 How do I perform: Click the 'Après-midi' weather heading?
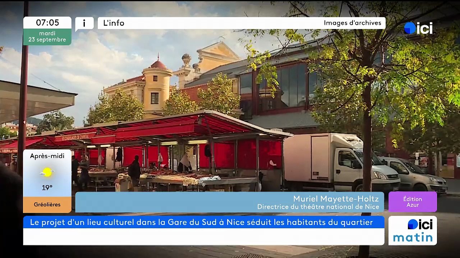tap(47, 156)
